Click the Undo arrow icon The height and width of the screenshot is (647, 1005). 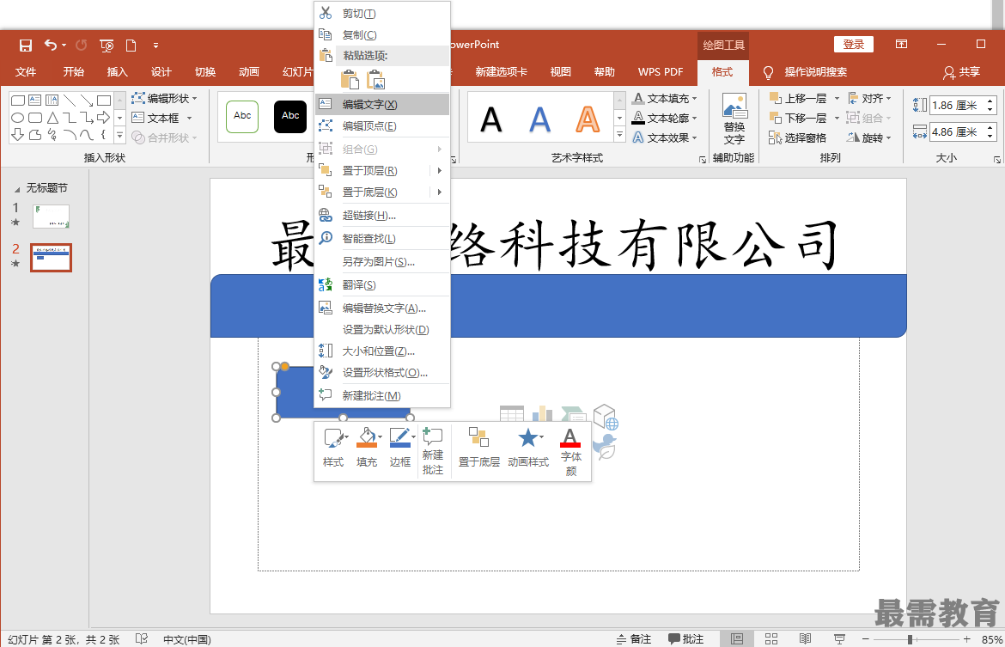tap(51, 45)
